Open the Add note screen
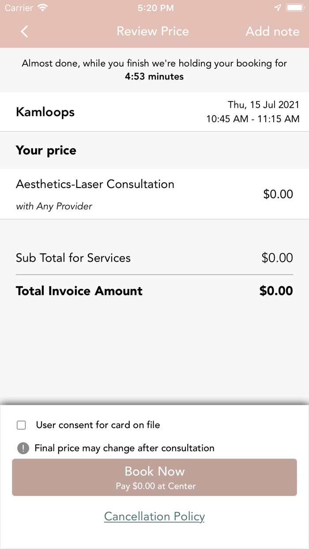309x549 pixels. click(x=272, y=31)
